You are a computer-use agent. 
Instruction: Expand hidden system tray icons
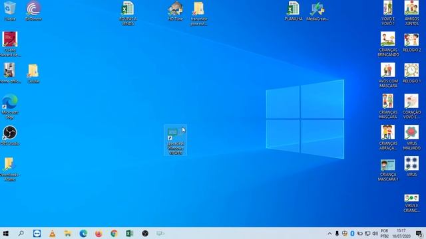pyautogui.click(x=329, y=233)
